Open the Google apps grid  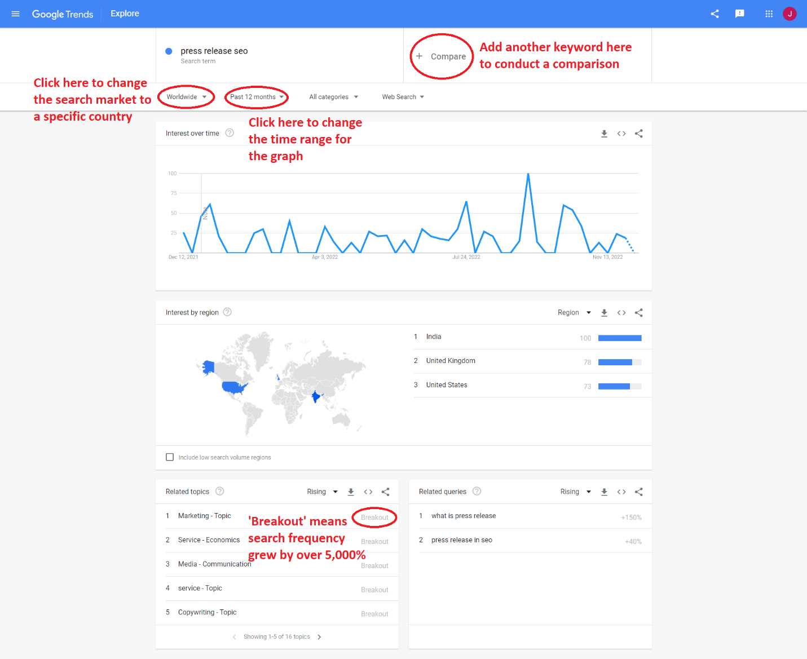tap(769, 14)
